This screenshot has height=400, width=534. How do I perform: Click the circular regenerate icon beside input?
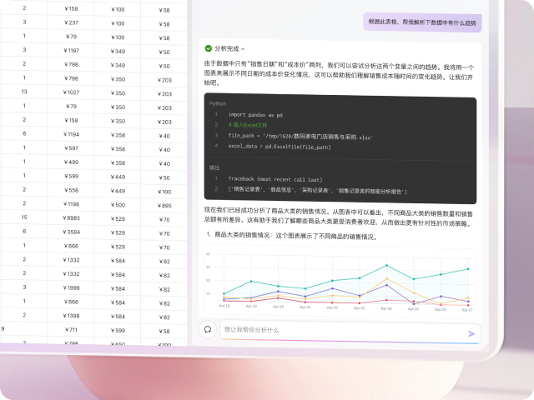pyautogui.click(x=207, y=330)
